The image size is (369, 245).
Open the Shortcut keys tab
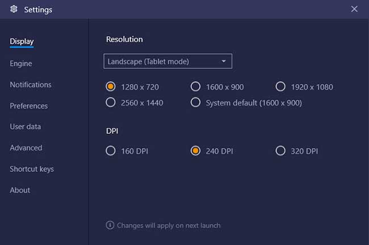(32, 169)
